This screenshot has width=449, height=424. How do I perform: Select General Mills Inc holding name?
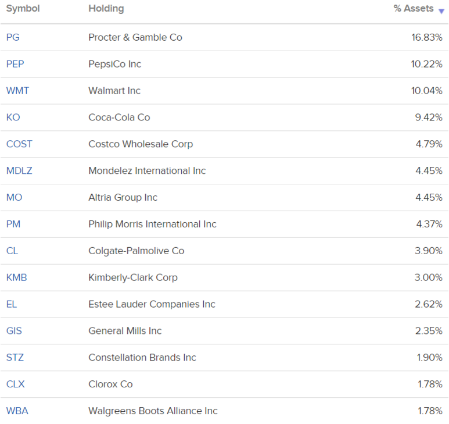[x=125, y=331]
